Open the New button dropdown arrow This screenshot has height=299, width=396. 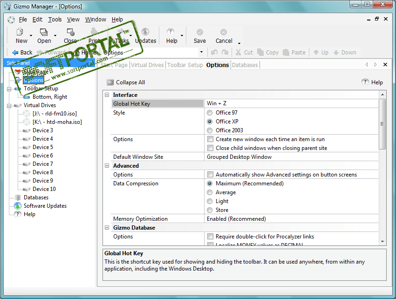[31, 35]
